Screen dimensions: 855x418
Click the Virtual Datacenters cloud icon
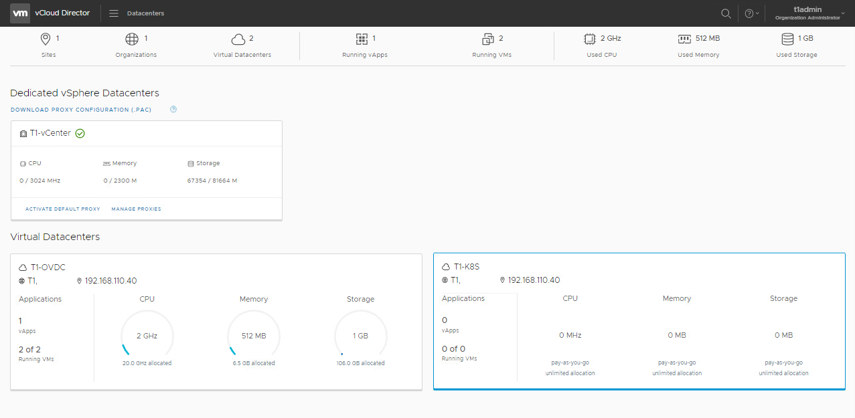[x=238, y=39]
